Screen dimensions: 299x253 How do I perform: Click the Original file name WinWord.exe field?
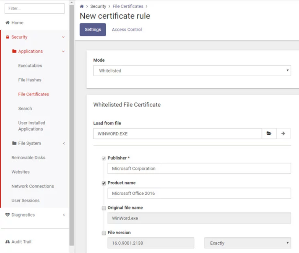tap(199, 218)
